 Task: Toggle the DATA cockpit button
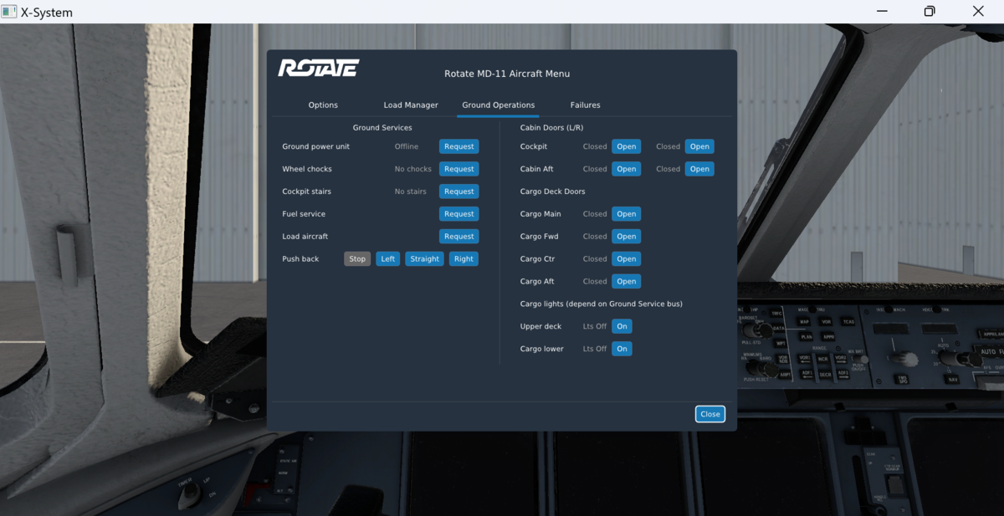tap(779, 329)
